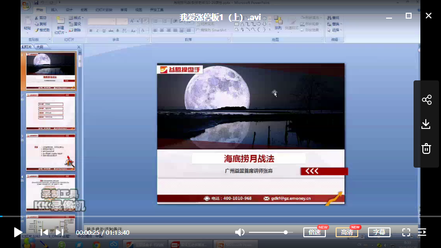Image resolution: width=441 pixels, height=248 pixels.
Task: Open the 形状效果 shape effects dropdown
Action: (311, 30)
